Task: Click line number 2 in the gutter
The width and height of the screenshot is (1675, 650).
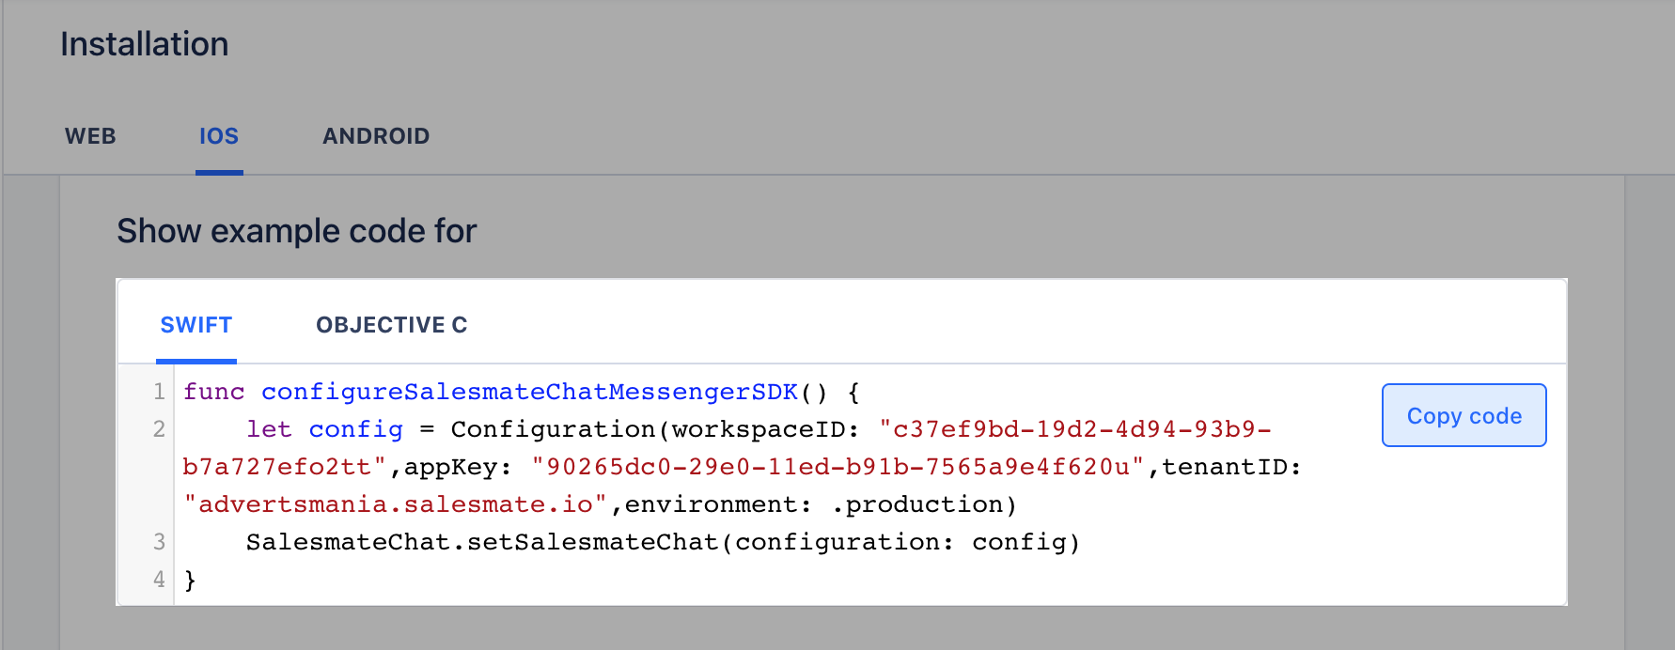Action: coord(159,429)
